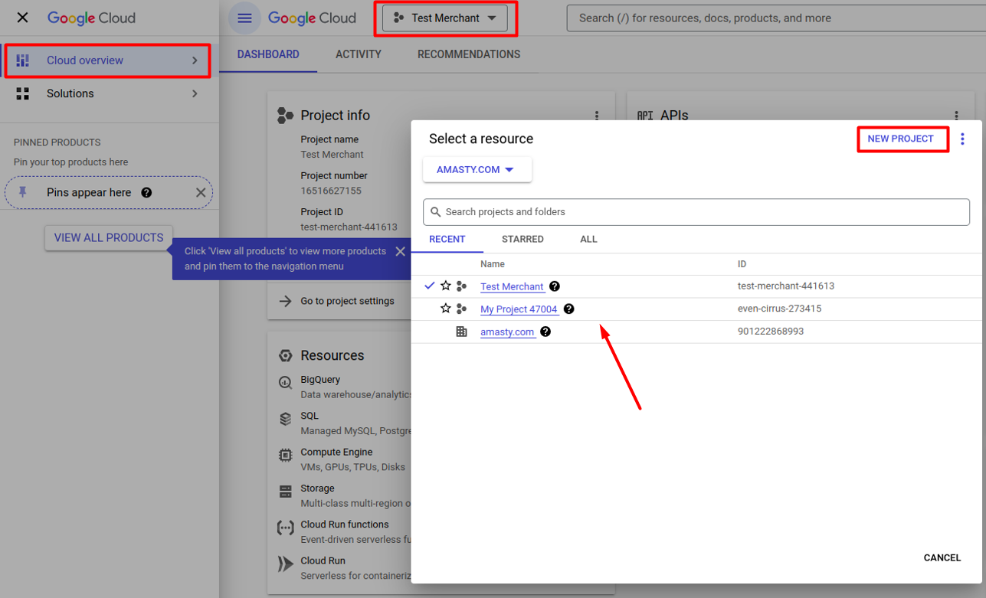Image resolution: width=986 pixels, height=598 pixels.
Task: Click the help icon next to amasty.com
Action: pos(545,332)
